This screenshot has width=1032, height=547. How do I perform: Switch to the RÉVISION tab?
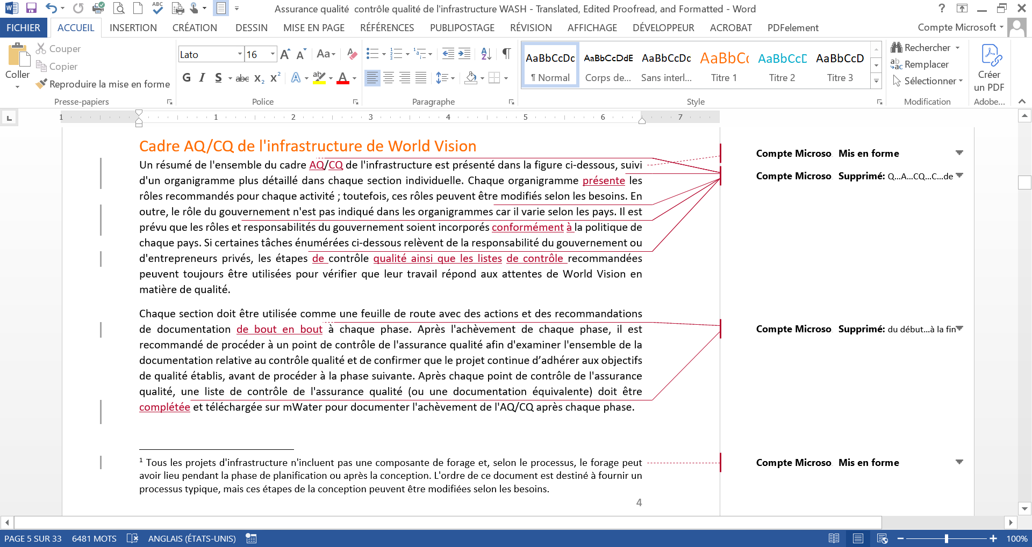tap(531, 28)
